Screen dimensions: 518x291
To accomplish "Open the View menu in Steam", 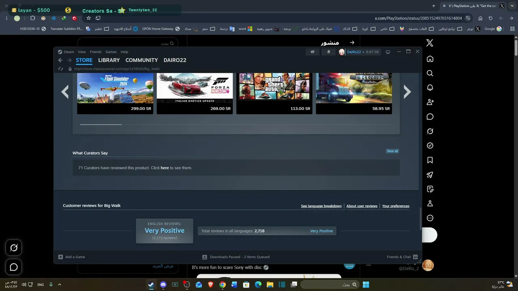I will tap(82, 52).
